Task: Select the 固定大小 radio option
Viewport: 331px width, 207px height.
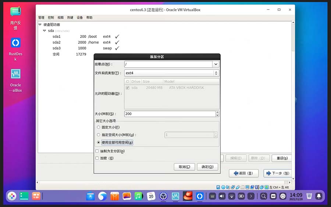Action: [99, 127]
